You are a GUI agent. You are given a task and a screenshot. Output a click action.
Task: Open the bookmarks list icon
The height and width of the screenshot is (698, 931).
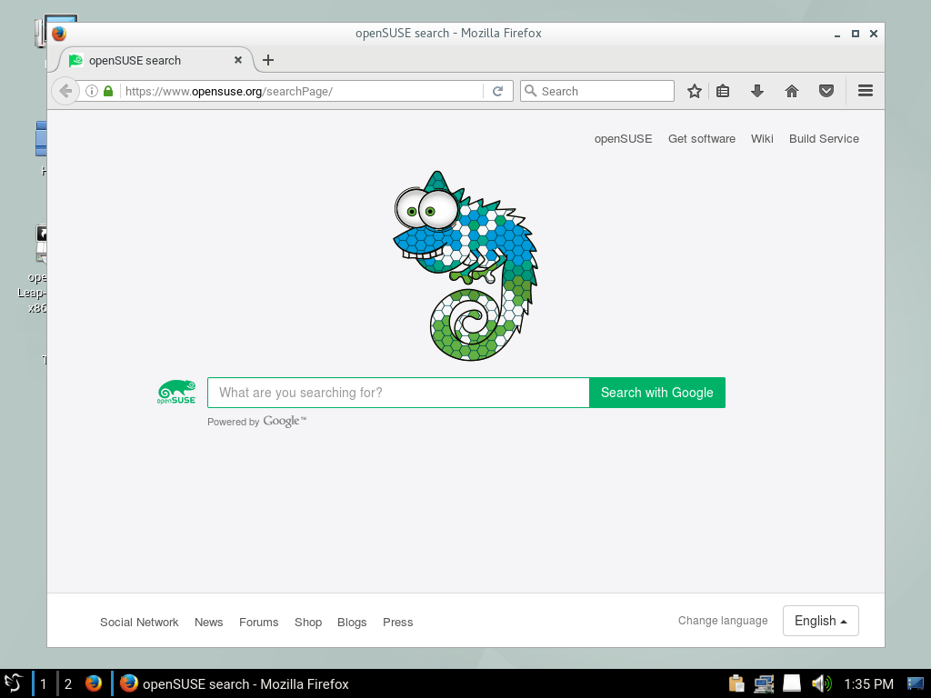pos(723,91)
